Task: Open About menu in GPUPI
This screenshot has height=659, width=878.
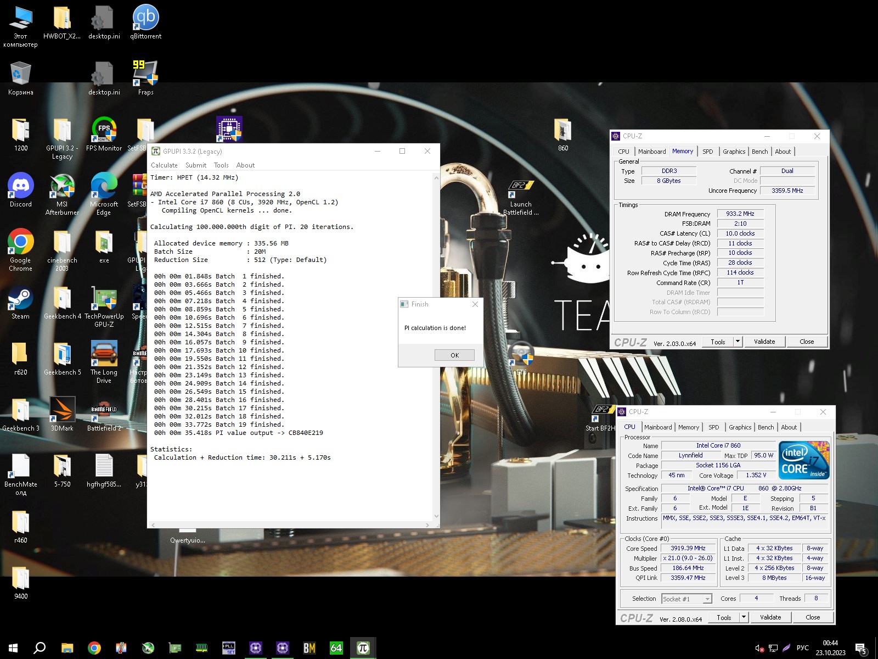Action: (x=245, y=165)
